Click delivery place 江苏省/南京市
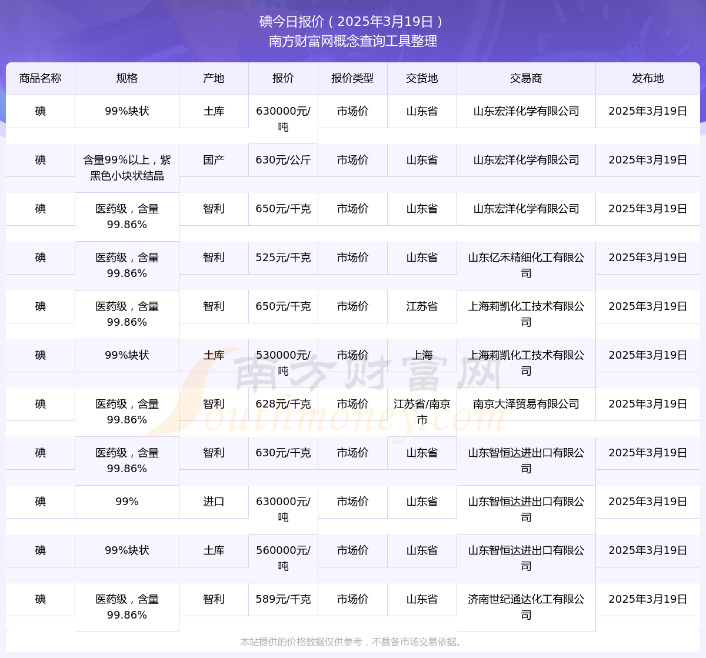 tap(422, 412)
